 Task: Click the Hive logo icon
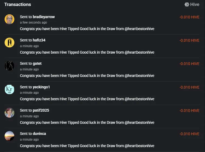187,4
